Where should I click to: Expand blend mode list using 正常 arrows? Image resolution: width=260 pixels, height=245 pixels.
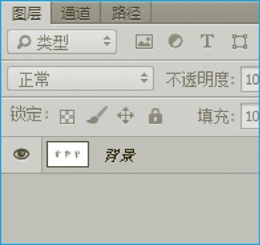(x=144, y=78)
